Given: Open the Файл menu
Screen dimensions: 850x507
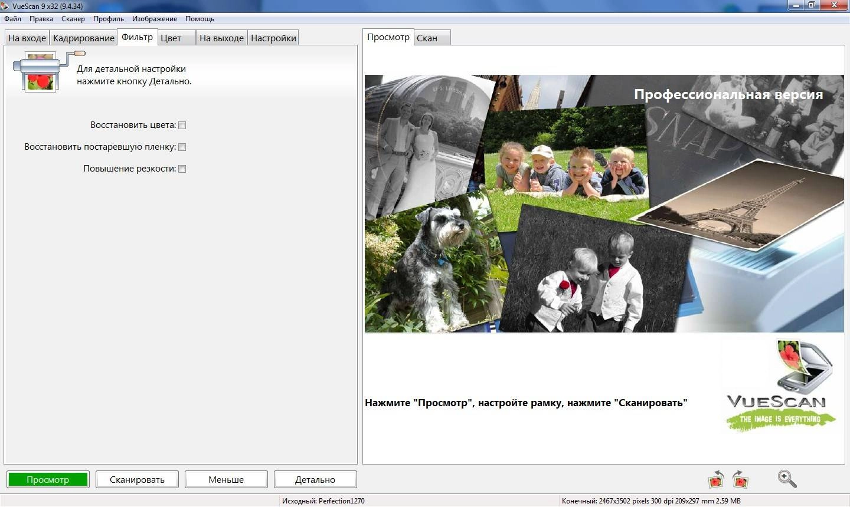Looking at the screenshot, I should (x=12, y=19).
